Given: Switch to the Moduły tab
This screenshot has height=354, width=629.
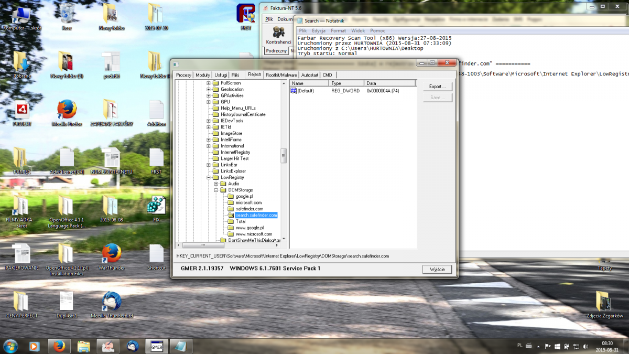Looking at the screenshot, I should coord(203,75).
